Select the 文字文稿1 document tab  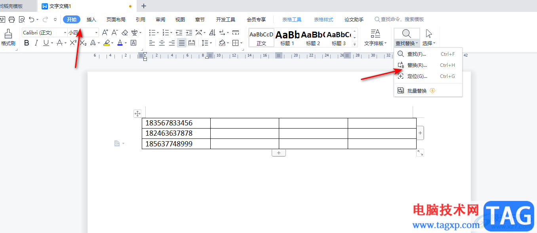point(87,6)
